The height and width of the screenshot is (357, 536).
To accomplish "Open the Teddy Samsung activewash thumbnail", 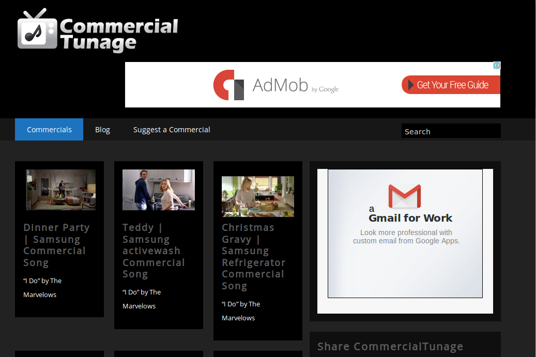I will point(159,190).
